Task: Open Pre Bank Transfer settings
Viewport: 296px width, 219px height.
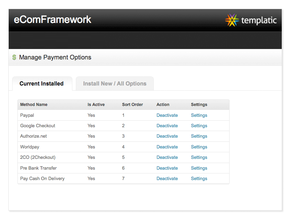Action: coord(199,168)
